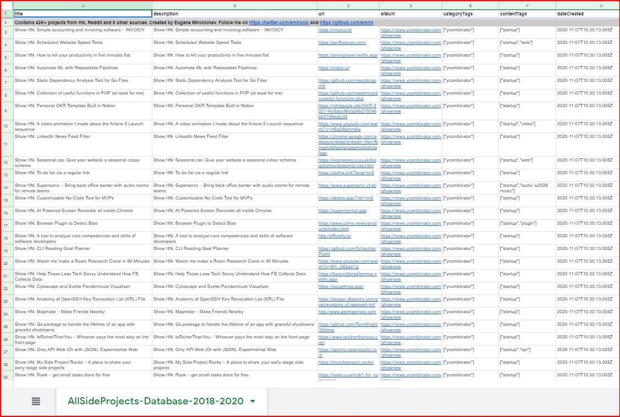This screenshot has height=417, width=620.
Task: Select row 5 header
Action: [x=6, y=58]
